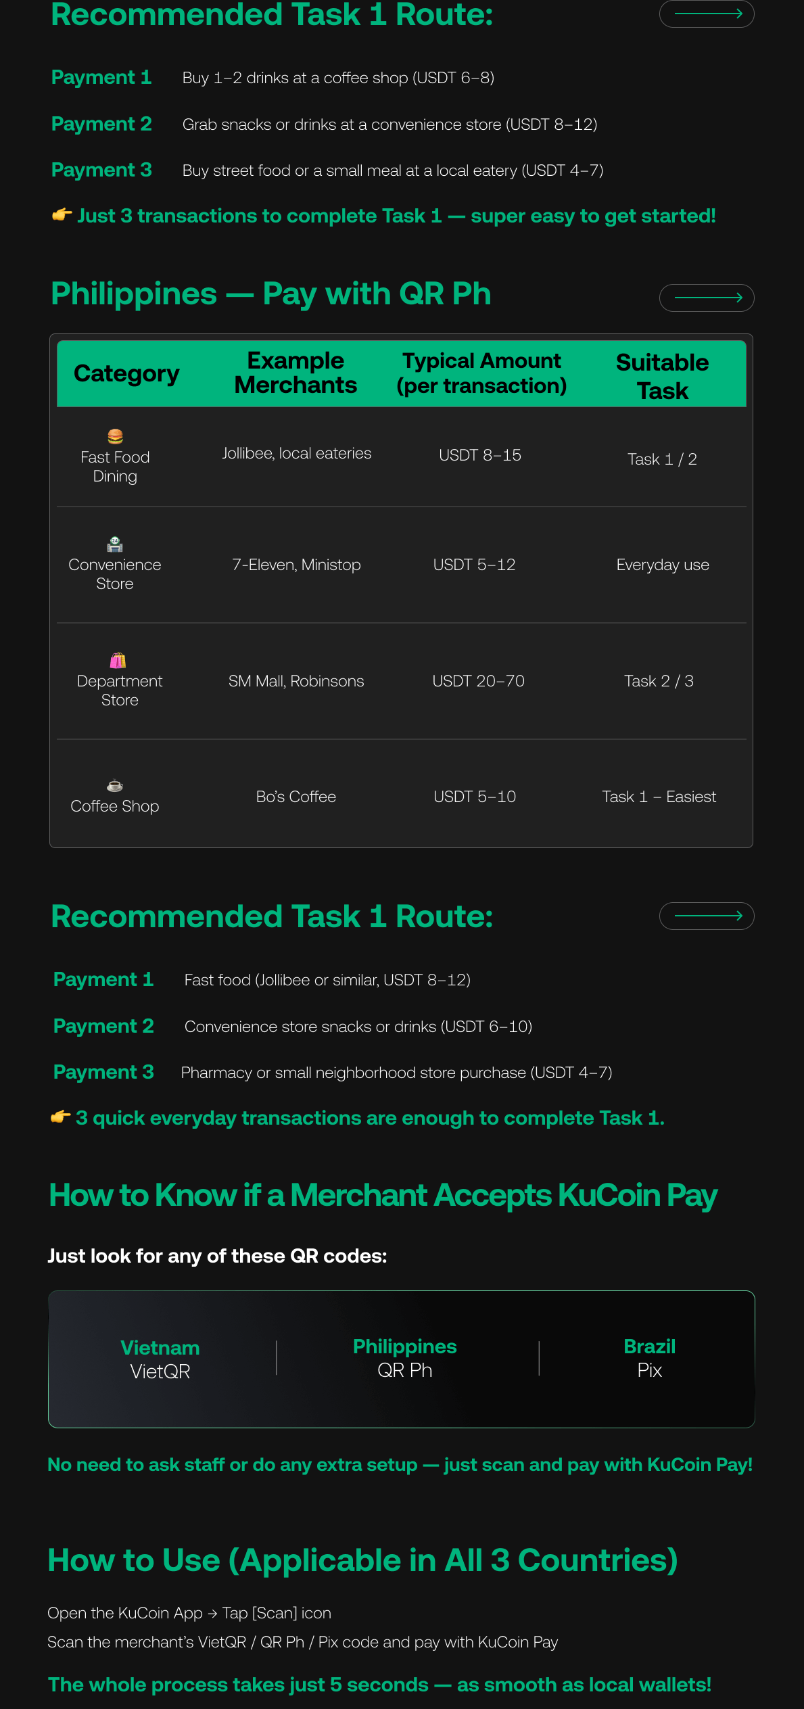The height and width of the screenshot is (1709, 804).
Task: Click the convenience store building icon
Action: pyautogui.click(x=115, y=544)
